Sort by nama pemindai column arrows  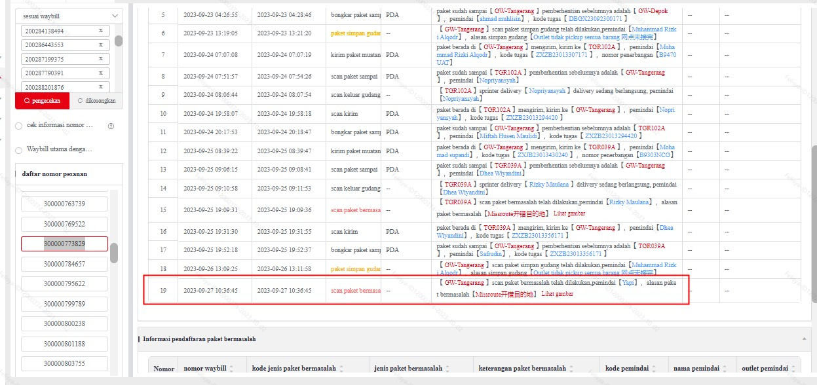[x=725, y=369]
